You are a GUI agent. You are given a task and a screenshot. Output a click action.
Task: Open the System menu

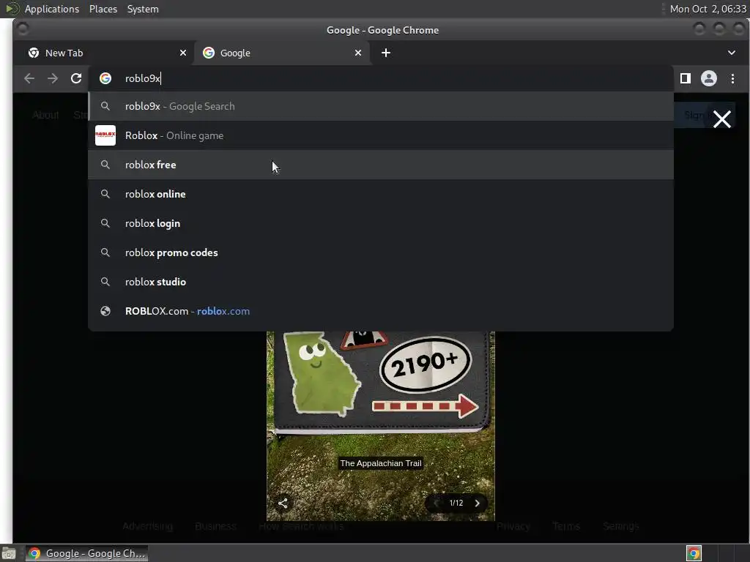[143, 9]
